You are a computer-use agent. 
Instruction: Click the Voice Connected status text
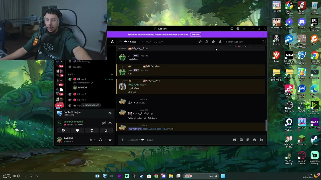[x=73, y=122]
